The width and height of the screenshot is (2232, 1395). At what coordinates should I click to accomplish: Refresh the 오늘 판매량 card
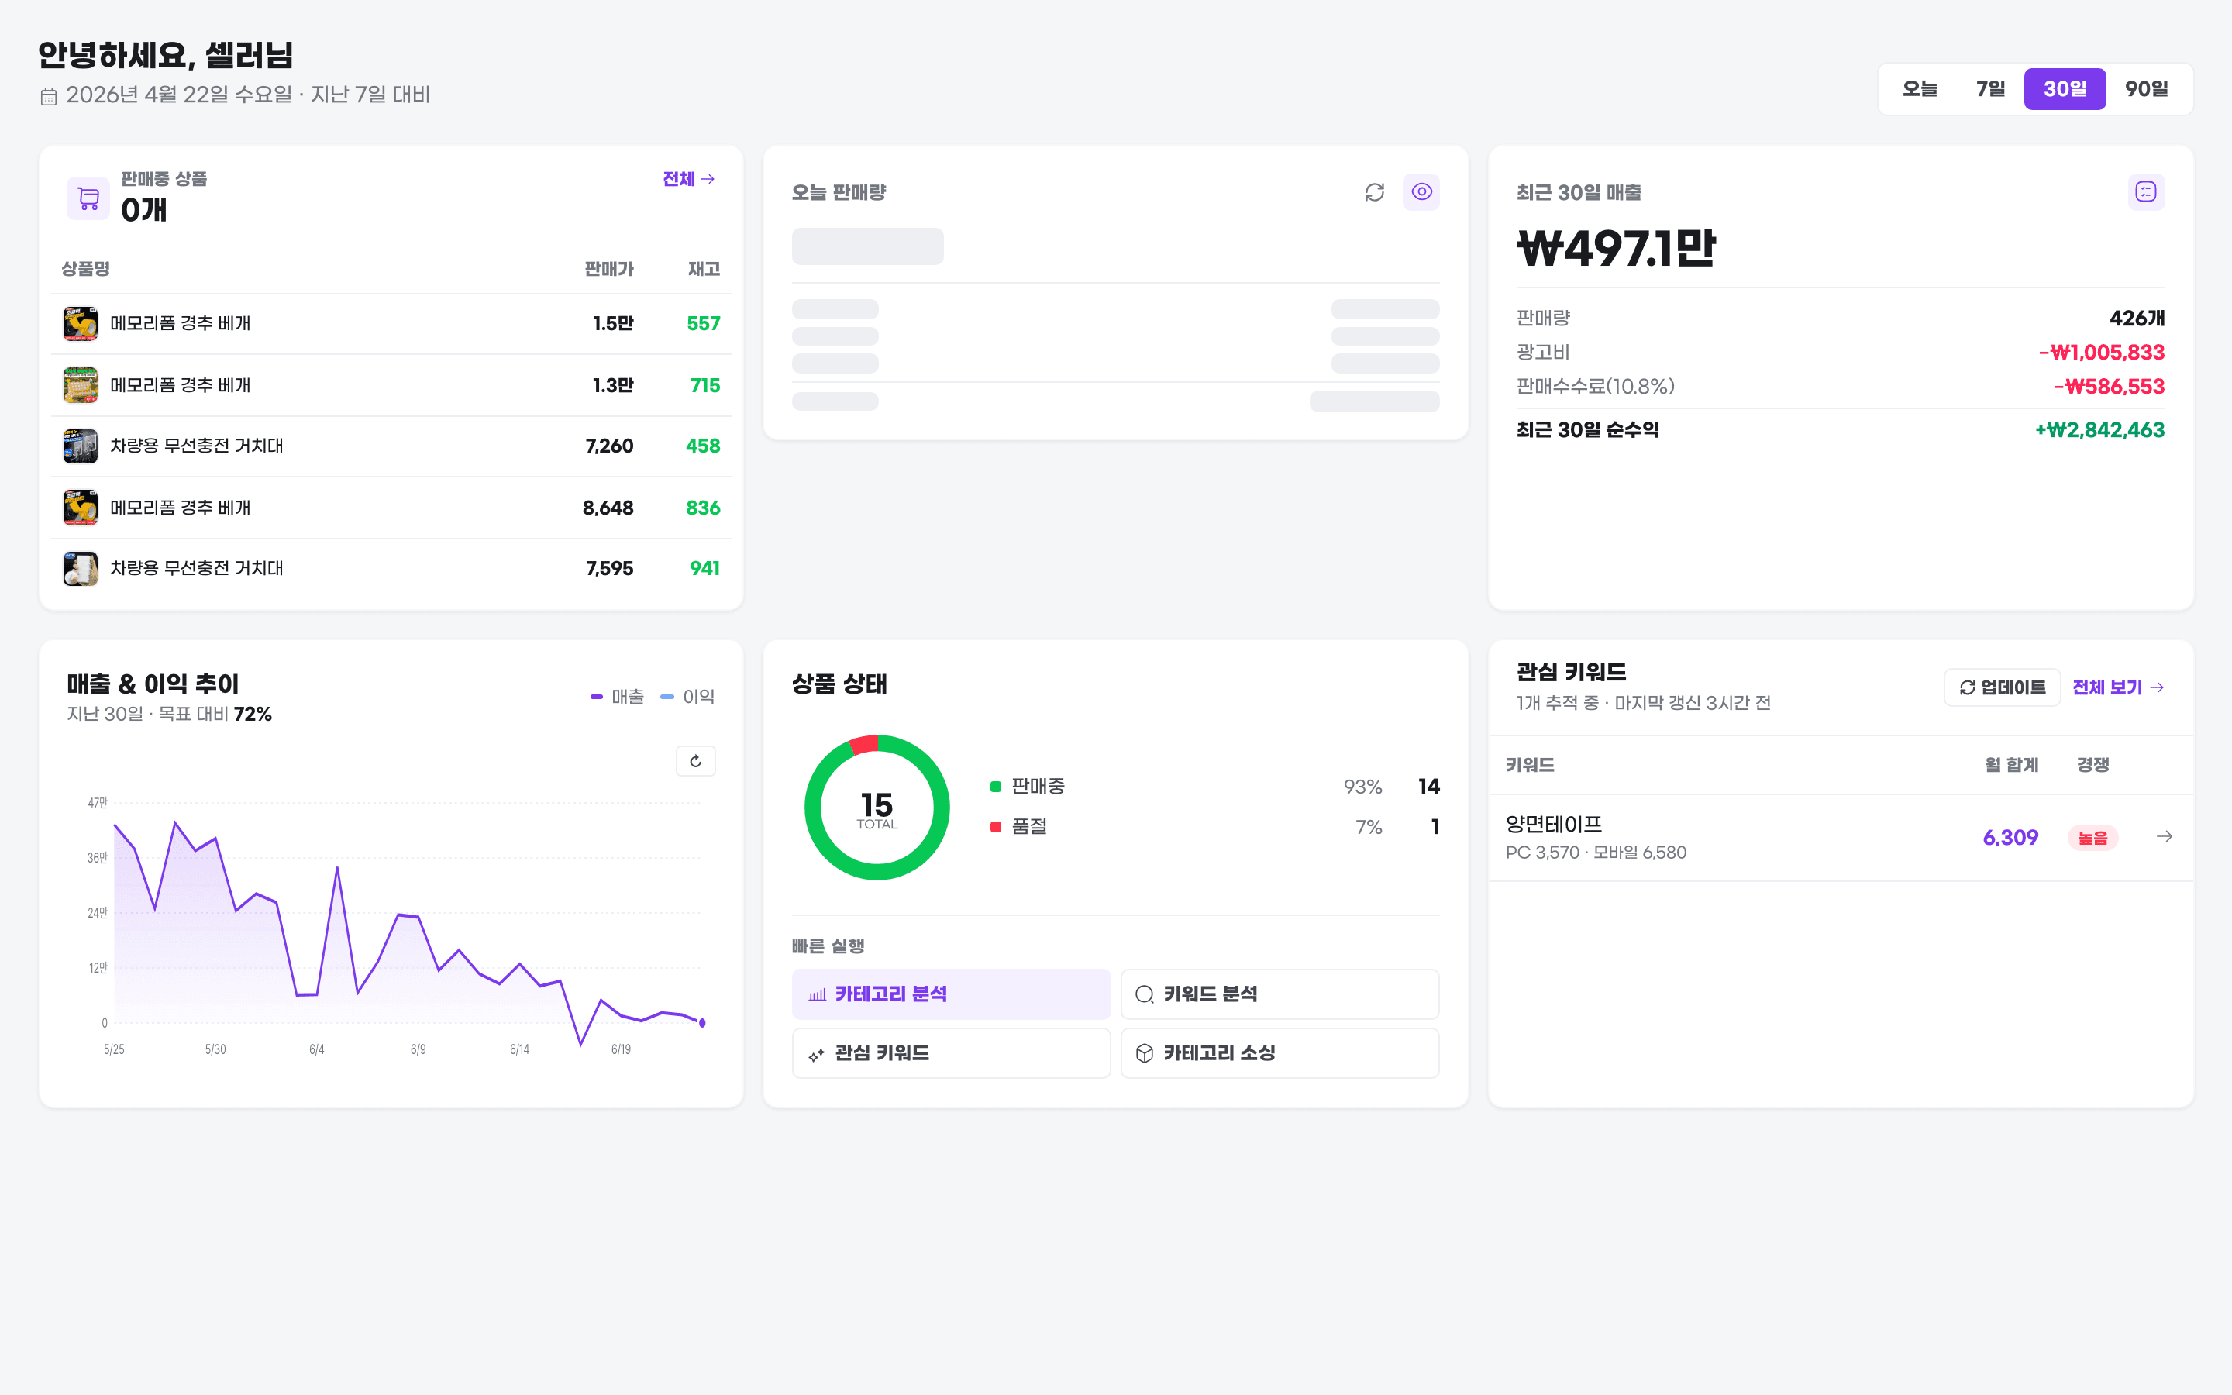point(1374,192)
